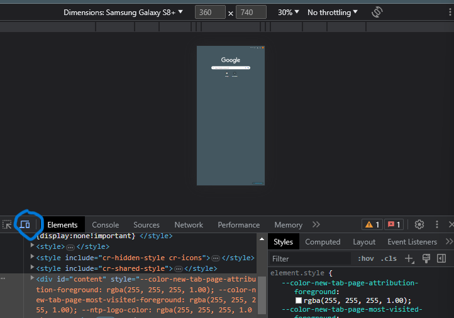Open customize DevTools three-dot menu
454x318 pixels.
click(x=437, y=224)
